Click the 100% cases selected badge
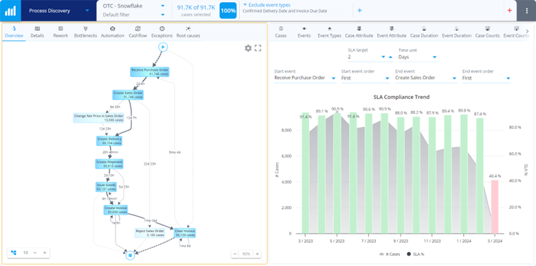Screen dimensions: 536x266 click(x=228, y=10)
